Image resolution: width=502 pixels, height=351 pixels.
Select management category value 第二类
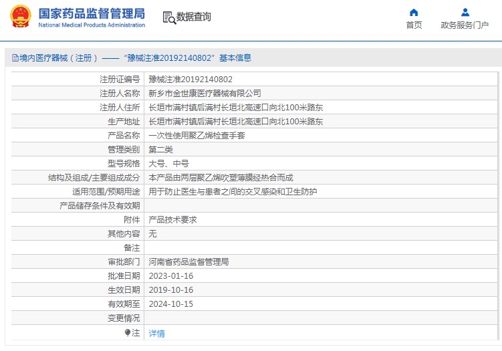pyautogui.click(x=160, y=150)
